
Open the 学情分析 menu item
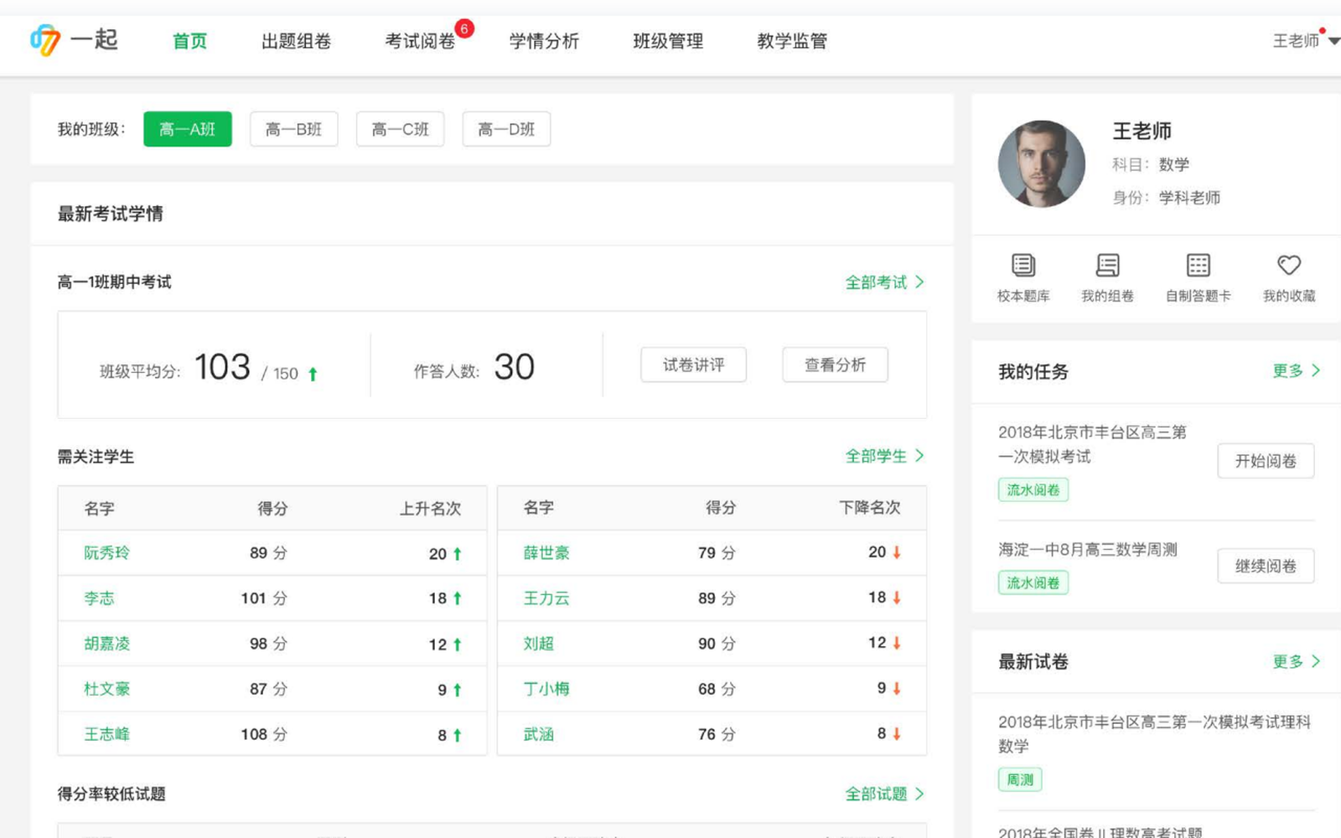[545, 41]
